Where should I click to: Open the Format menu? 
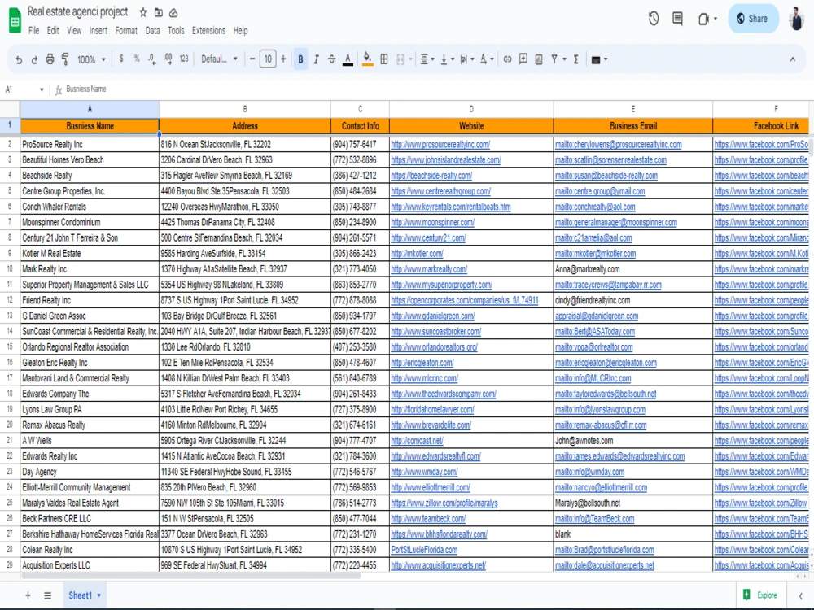[x=126, y=31]
